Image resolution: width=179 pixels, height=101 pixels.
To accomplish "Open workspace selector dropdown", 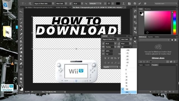I will click(166, 4).
